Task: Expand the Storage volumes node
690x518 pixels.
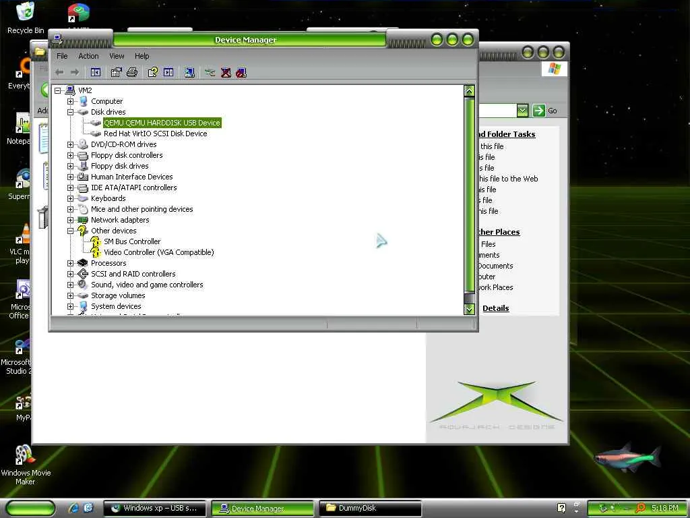Action: click(70, 295)
